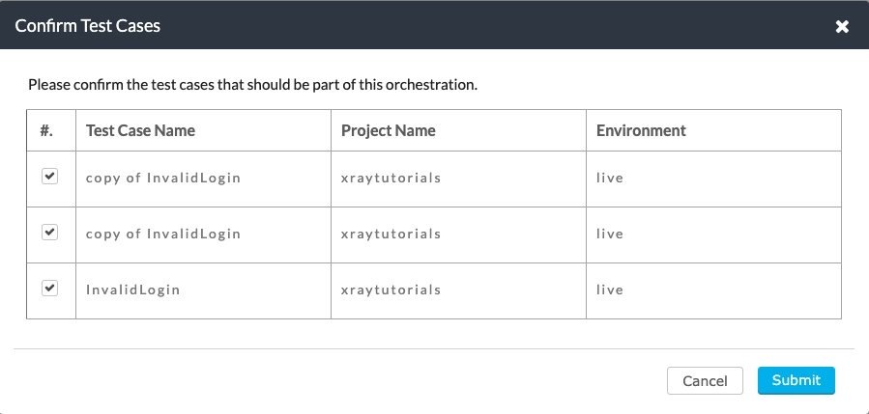Select the first row's copy of InvalidLogin name
Screen dimensions: 869x414
[x=163, y=179]
